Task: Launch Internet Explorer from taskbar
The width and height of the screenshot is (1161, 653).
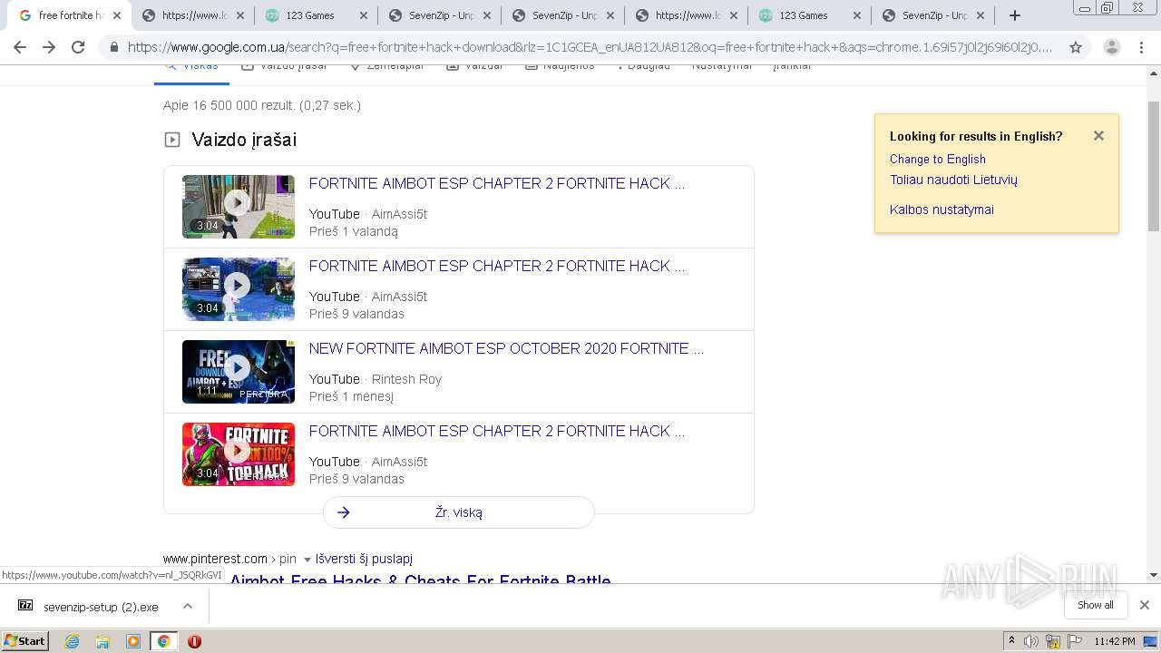Action: click(72, 641)
